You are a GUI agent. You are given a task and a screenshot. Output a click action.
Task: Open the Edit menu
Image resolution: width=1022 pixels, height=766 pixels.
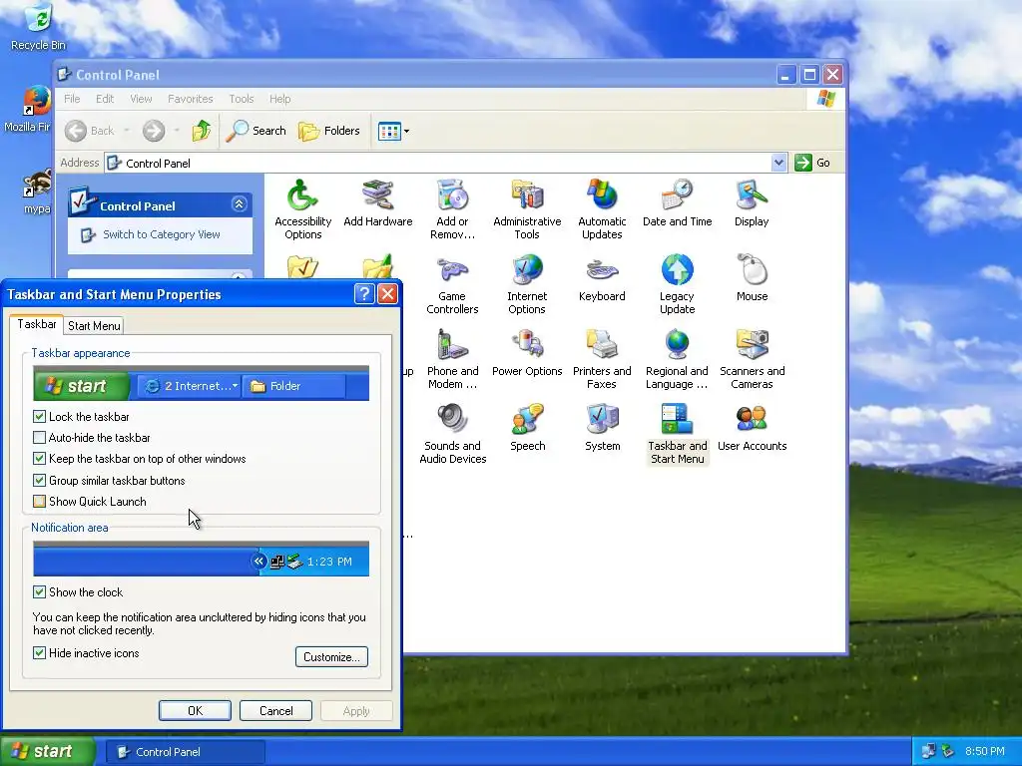[104, 99]
